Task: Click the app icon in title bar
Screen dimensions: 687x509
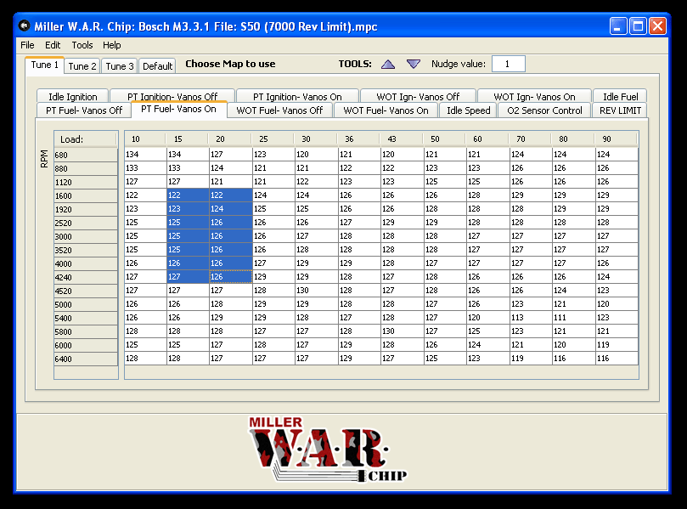Action: [x=24, y=26]
